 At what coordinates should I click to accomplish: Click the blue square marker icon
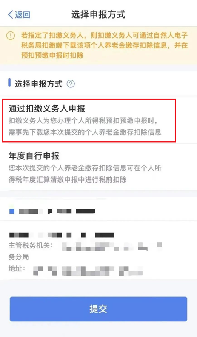tap(12, 211)
